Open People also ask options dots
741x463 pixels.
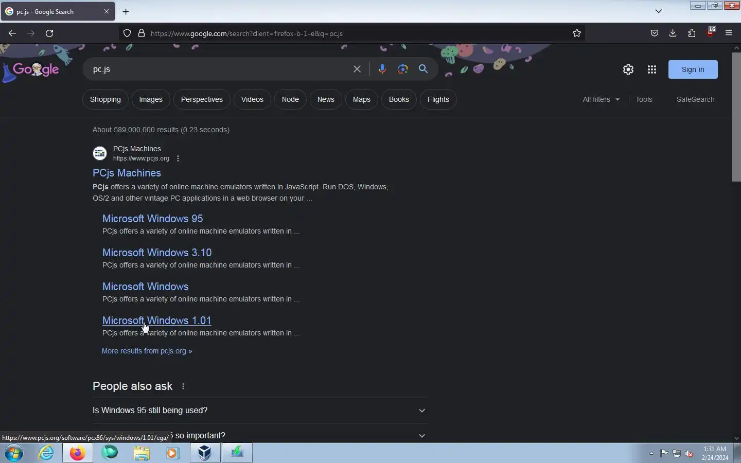click(183, 386)
